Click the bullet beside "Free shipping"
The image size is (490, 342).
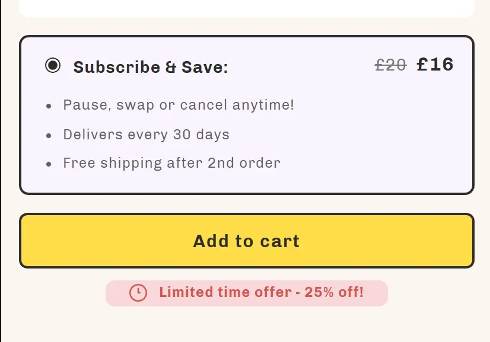point(49,164)
